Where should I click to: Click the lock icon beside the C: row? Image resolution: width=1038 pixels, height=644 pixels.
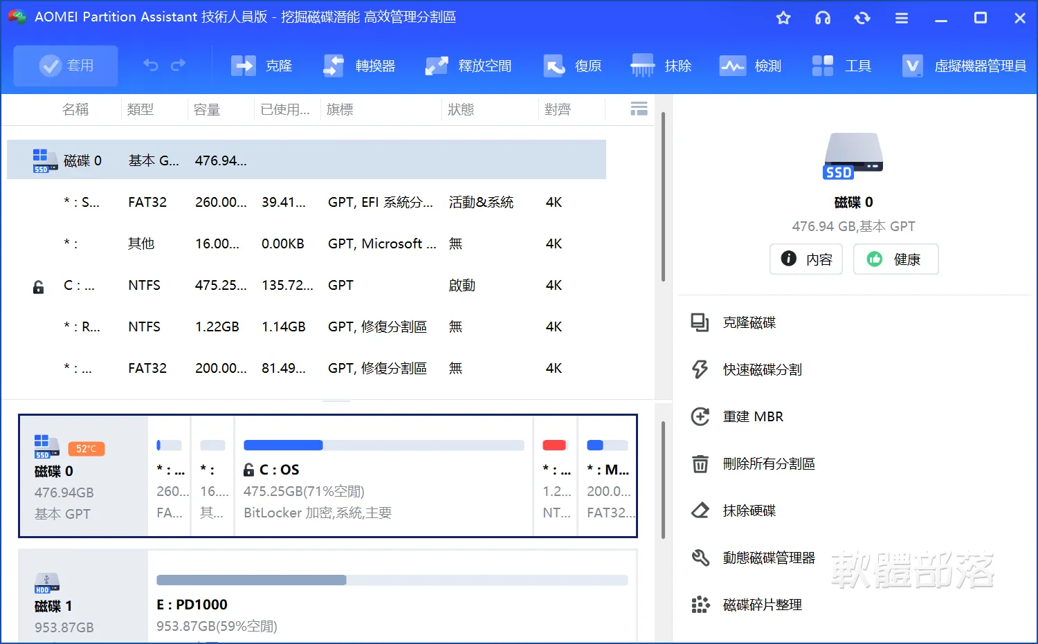39,286
